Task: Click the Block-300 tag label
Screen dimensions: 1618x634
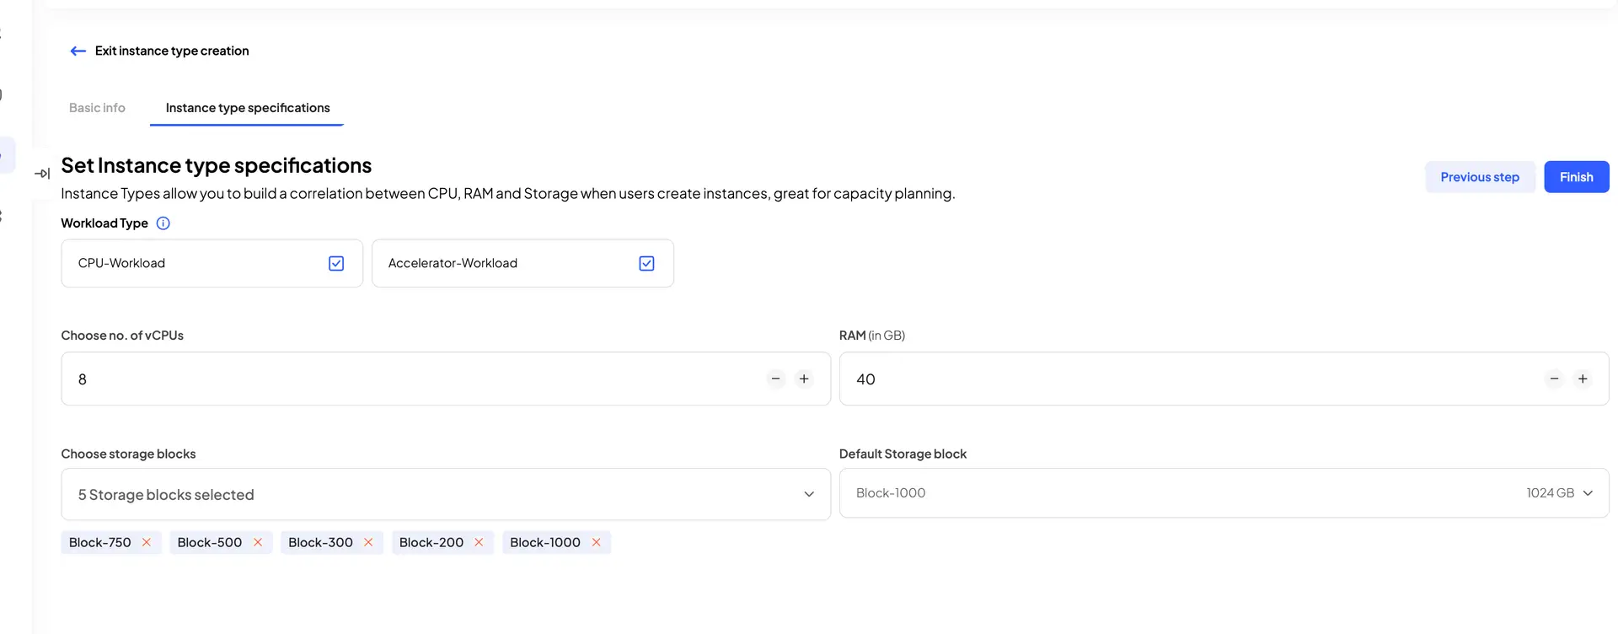Action: (320, 542)
